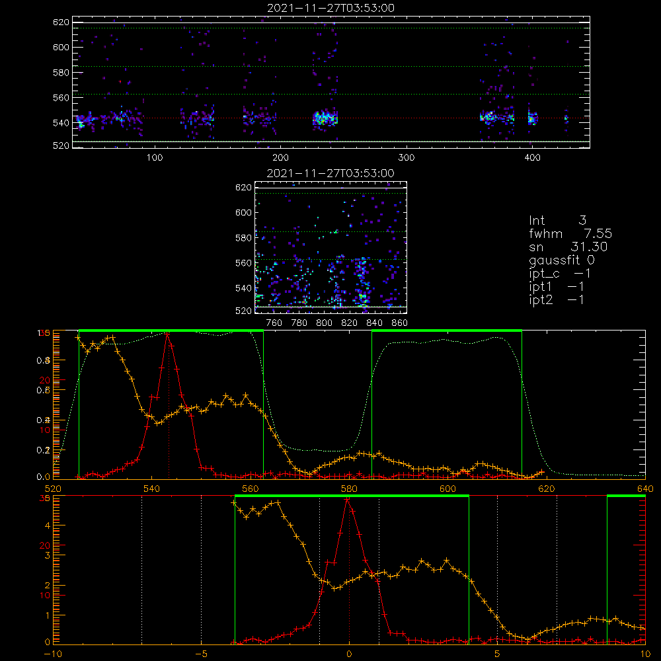The height and width of the screenshot is (661, 661).
Task: Click x-axis label 520 of spectrum plot
Action: click(53, 488)
